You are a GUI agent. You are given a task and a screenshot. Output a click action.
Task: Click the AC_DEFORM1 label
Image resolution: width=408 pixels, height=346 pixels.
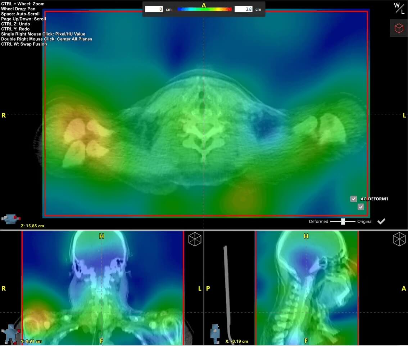click(x=374, y=199)
